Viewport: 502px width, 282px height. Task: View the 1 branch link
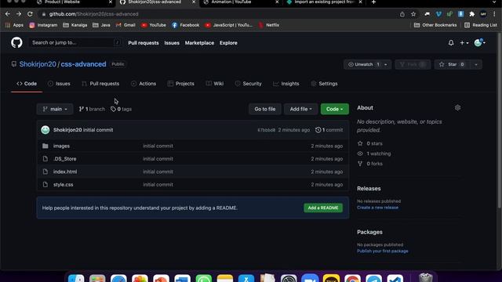[92, 109]
